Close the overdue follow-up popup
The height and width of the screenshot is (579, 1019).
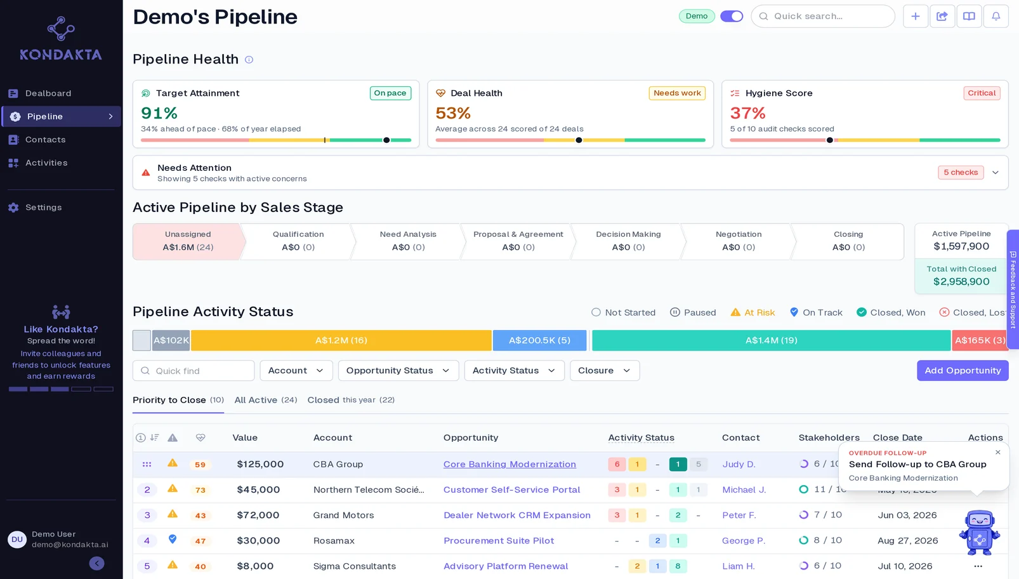coord(998,453)
